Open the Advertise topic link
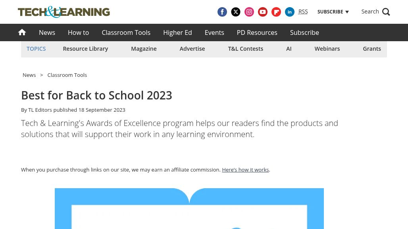 coord(192,49)
